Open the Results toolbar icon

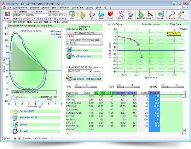pyautogui.click(x=121, y=15)
